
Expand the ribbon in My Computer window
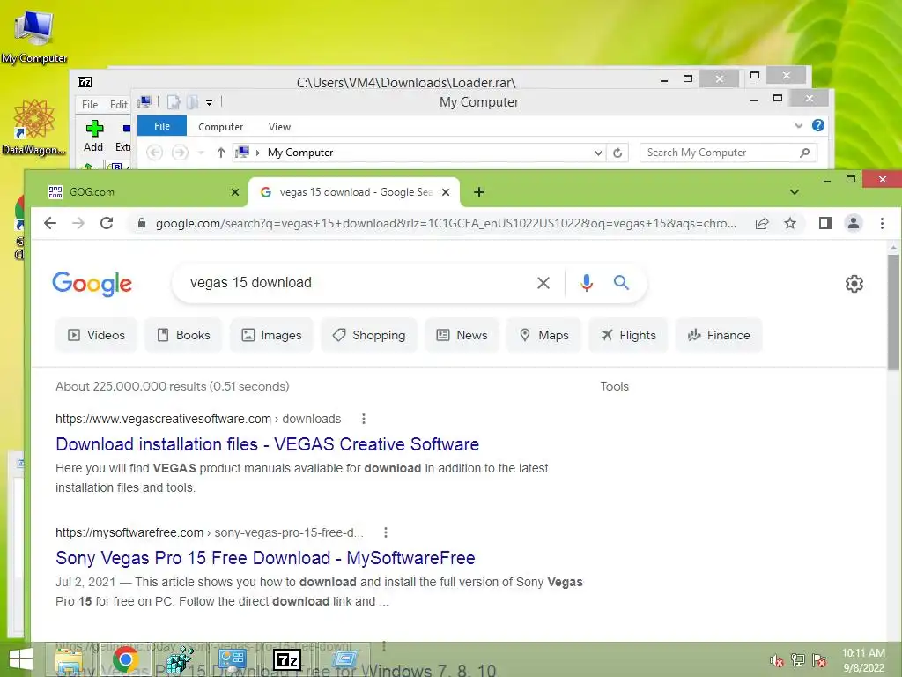click(798, 125)
